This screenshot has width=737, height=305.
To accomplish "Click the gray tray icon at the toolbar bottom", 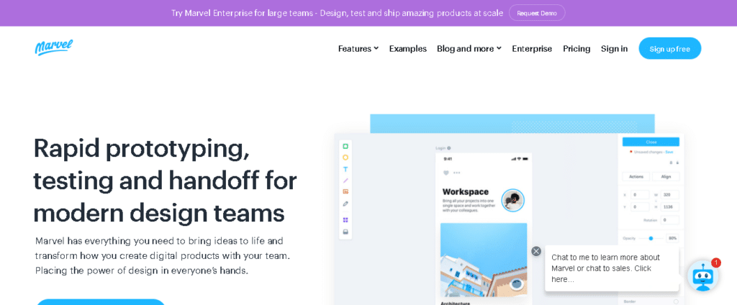I will point(345,231).
